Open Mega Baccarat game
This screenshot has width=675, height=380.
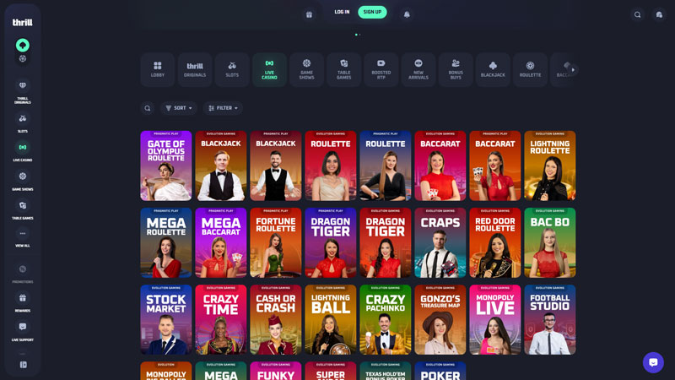click(x=221, y=243)
